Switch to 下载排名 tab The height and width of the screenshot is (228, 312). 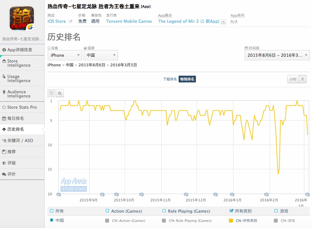tap(170, 79)
